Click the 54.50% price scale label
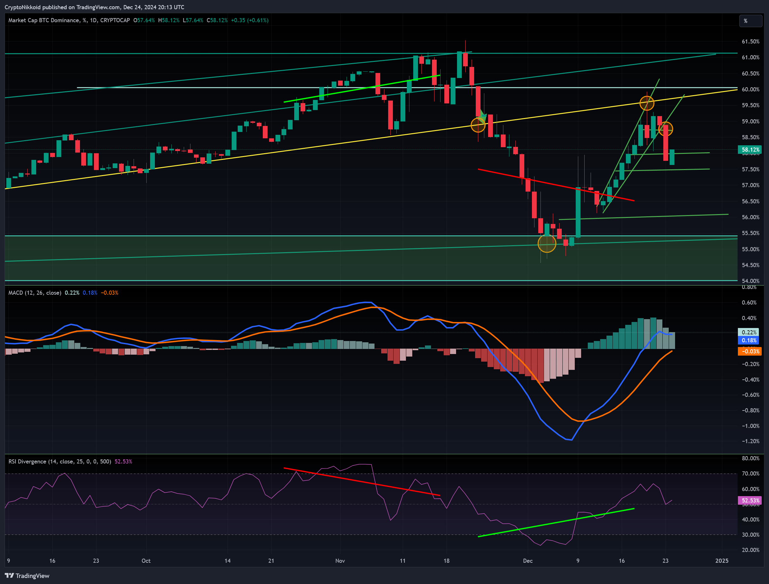This screenshot has width=769, height=584. tap(751, 265)
